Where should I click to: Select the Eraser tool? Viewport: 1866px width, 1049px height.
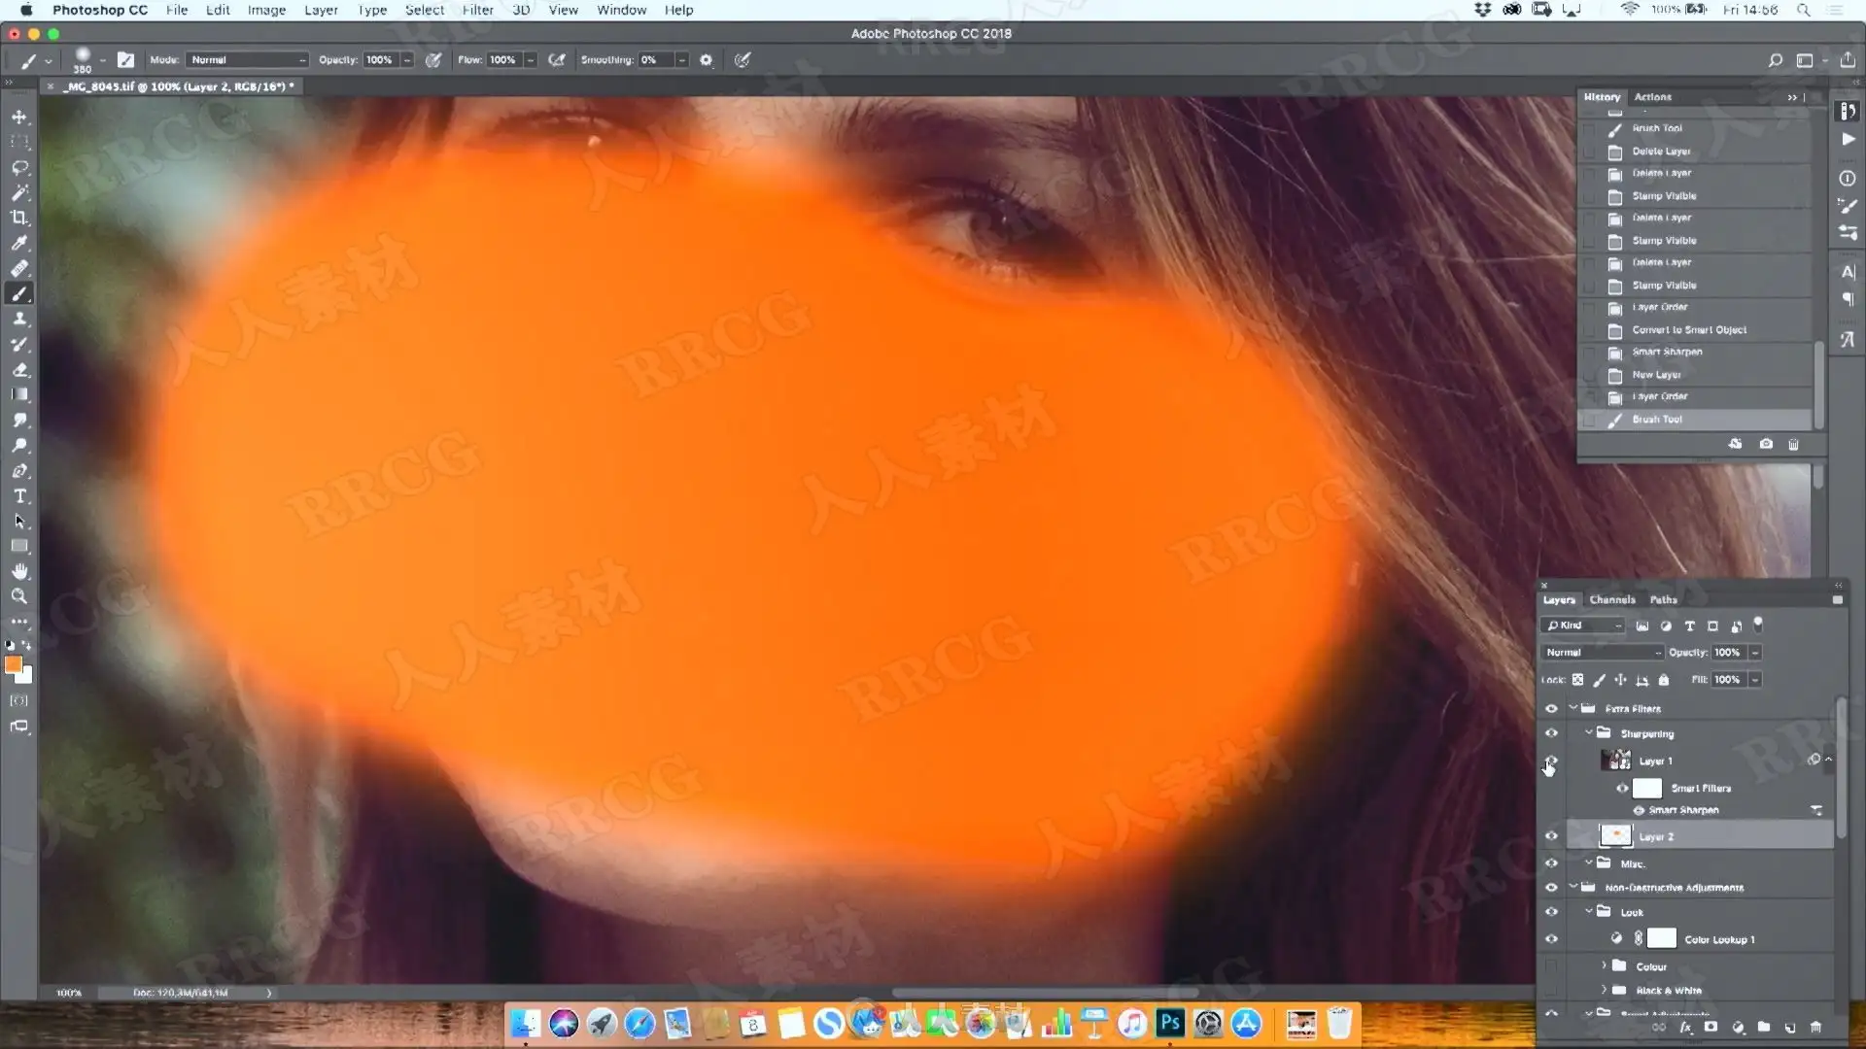(19, 370)
